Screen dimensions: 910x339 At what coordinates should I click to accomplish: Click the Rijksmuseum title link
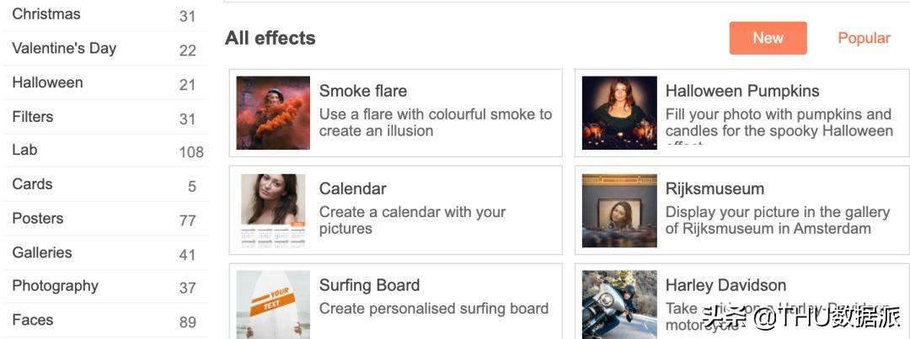pyautogui.click(x=715, y=188)
